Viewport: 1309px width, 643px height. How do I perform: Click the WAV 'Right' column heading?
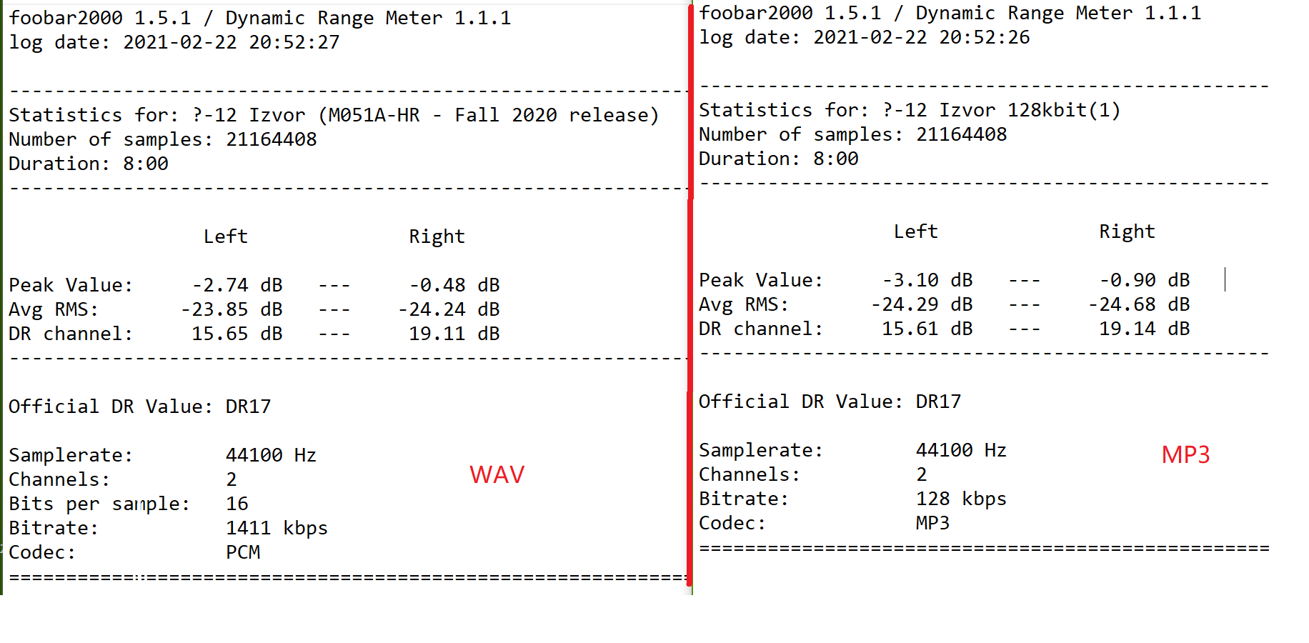437,236
